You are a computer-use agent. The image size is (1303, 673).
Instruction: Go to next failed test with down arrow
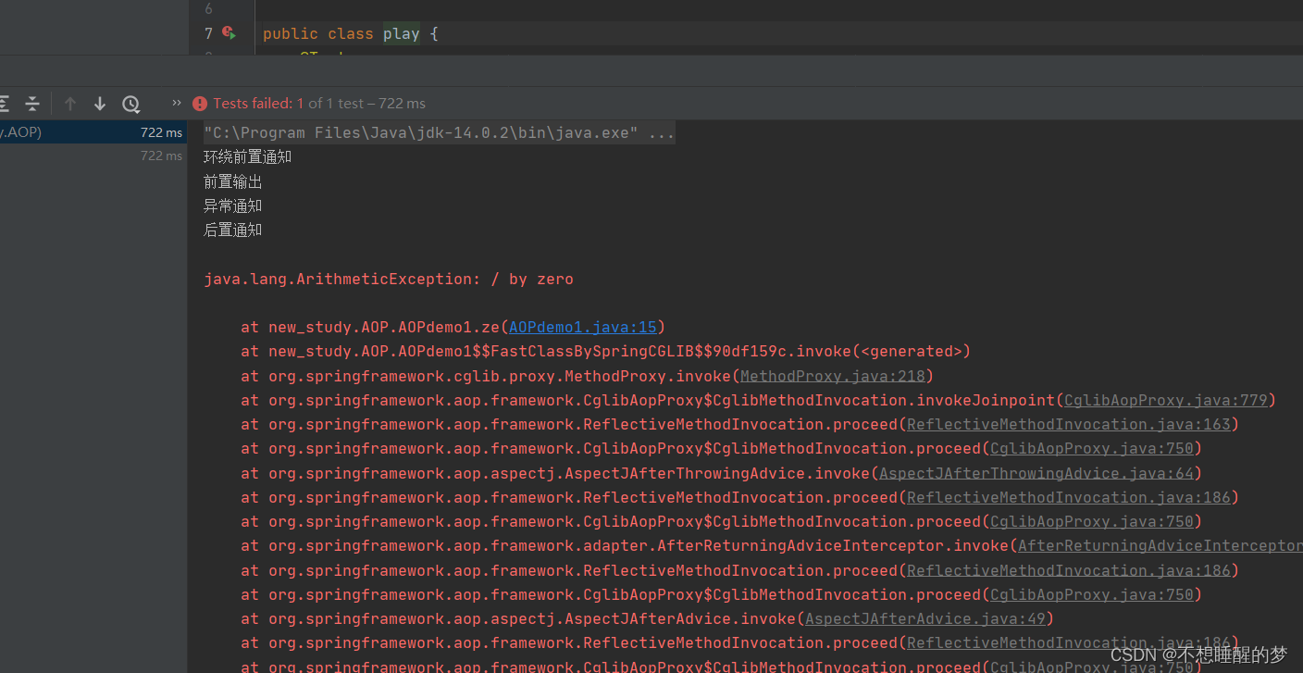click(x=100, y=104)
